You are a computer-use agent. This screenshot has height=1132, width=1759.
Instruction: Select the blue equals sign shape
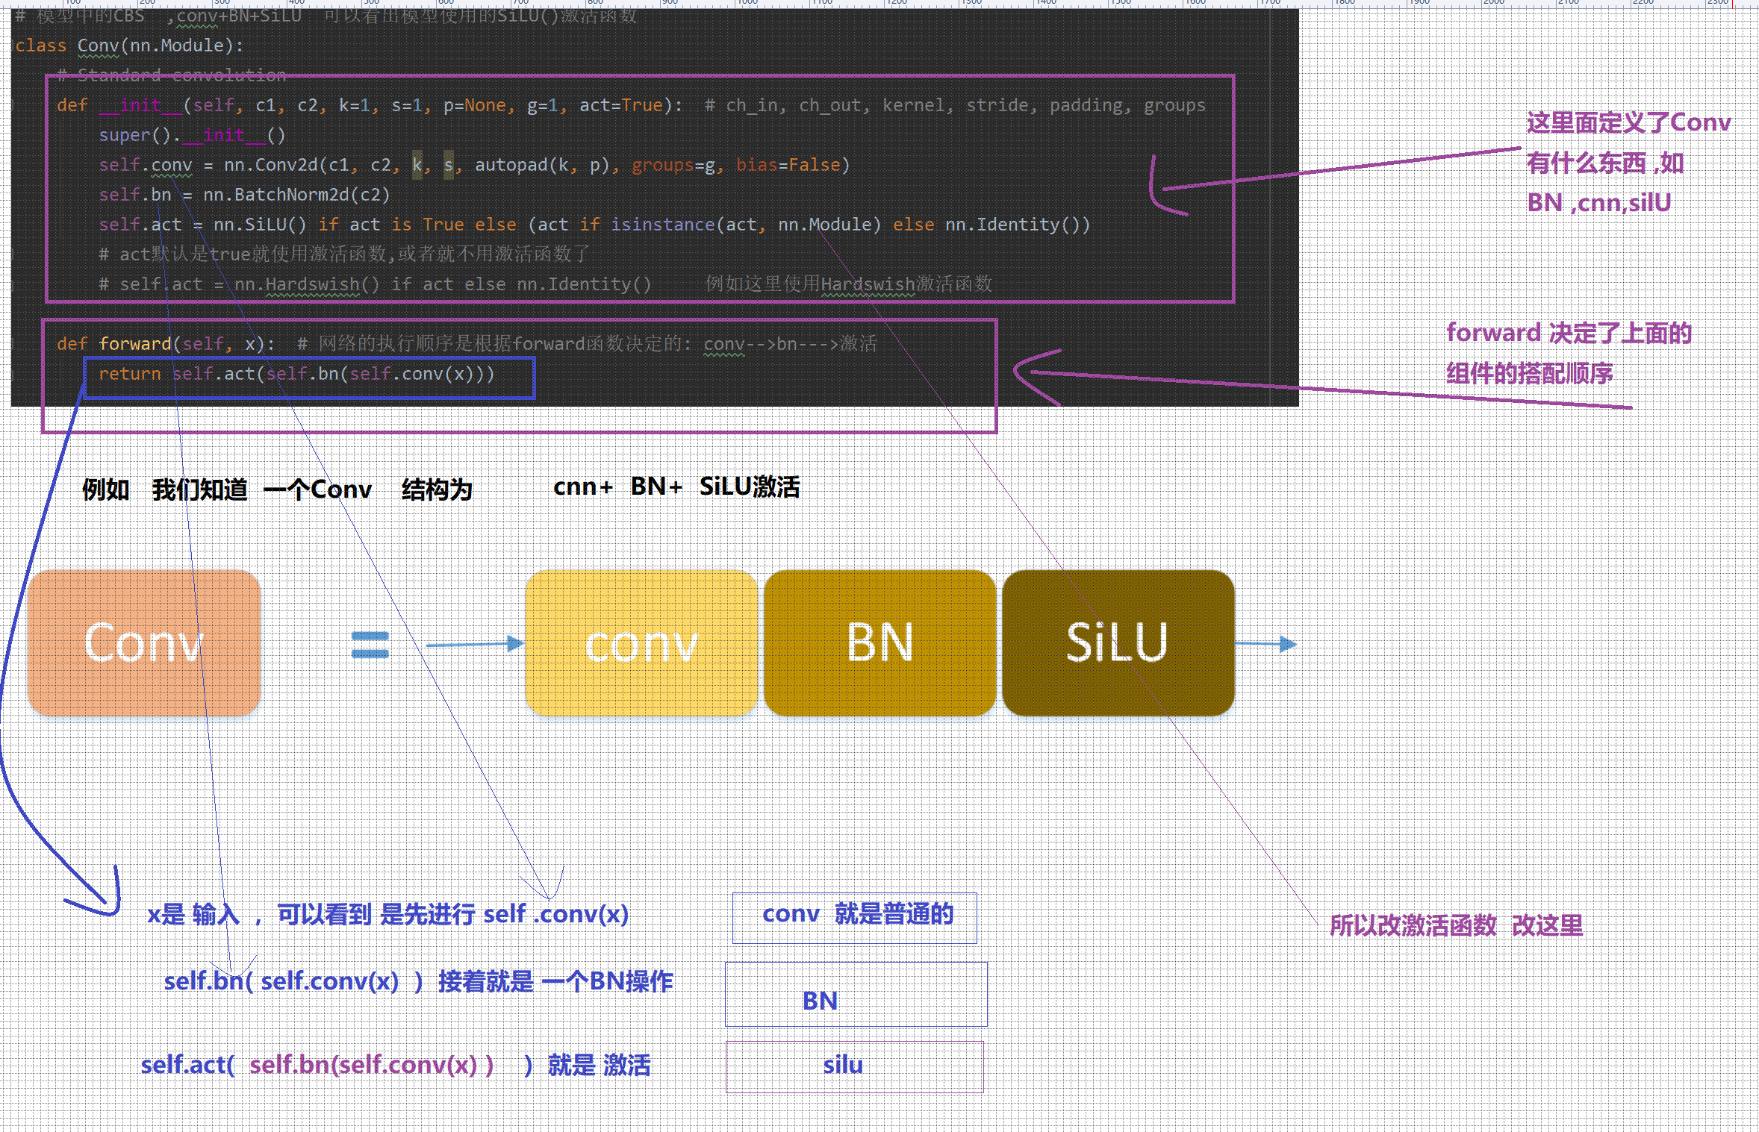pyautogui.click(x=370, y=645)
